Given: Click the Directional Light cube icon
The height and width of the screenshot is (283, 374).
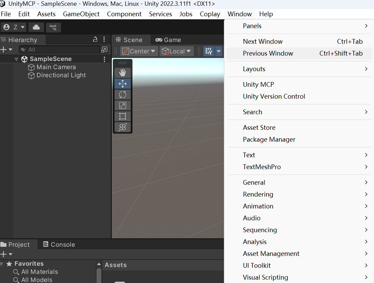Looking at the screenshot, I should tap(31, 76).
